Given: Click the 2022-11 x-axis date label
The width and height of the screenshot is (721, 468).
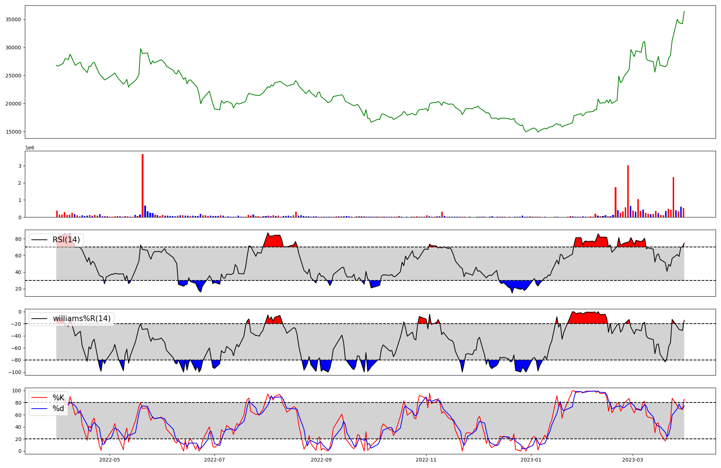Looking at the screenshot, I should (426, 460).
